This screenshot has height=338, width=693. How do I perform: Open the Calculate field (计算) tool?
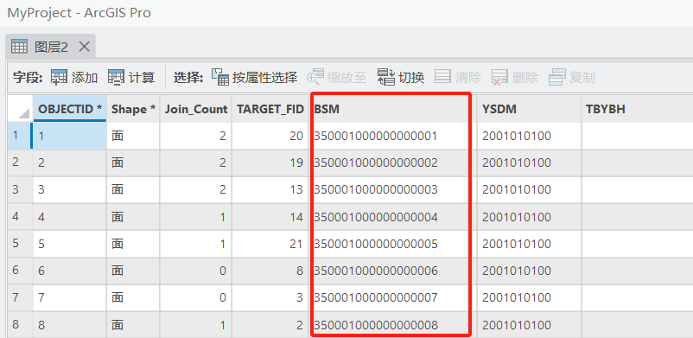pos(131,78)
